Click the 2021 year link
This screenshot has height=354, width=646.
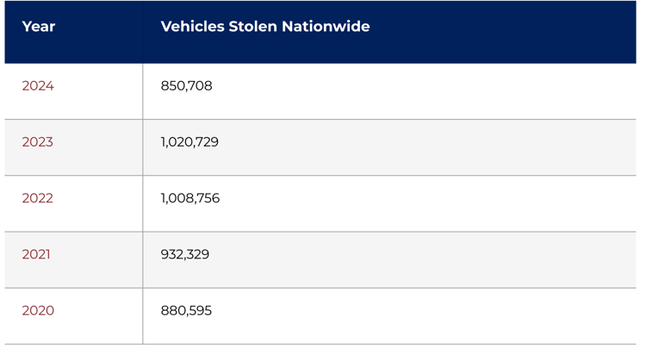click(36, 254)
